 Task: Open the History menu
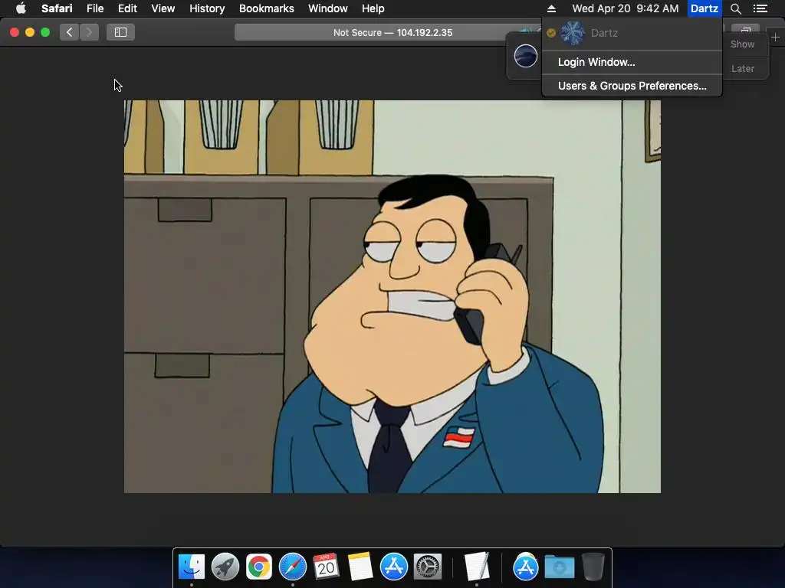207,8
